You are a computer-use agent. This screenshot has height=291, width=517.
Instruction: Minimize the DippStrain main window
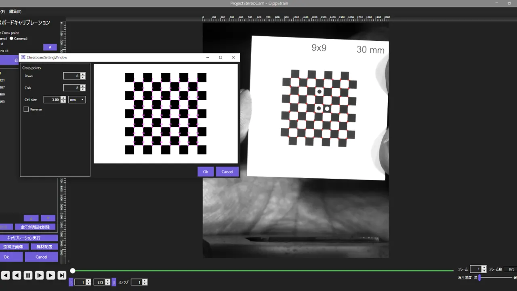496,3
